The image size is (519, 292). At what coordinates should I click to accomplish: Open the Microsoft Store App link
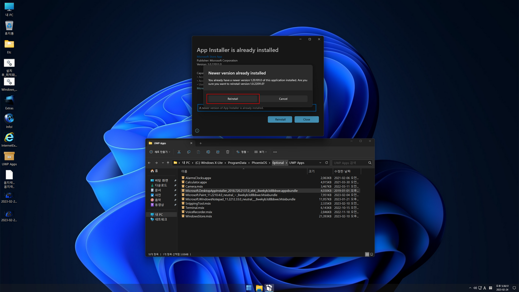(x=209, y=57)
